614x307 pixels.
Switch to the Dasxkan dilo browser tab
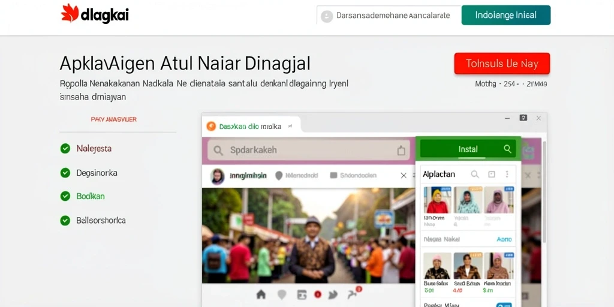[251, 126]
